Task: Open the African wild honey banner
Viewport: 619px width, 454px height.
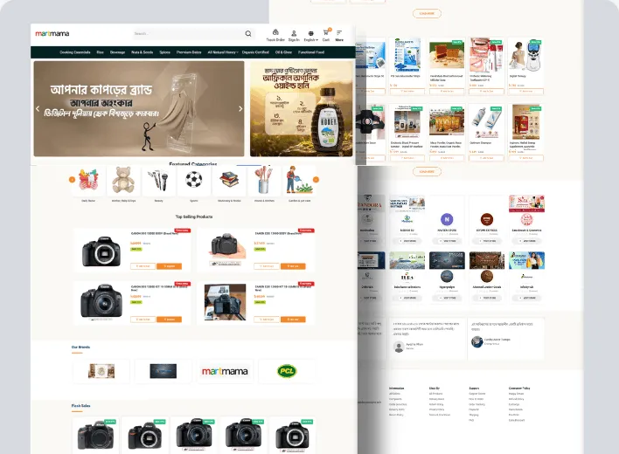Action: 302,109
